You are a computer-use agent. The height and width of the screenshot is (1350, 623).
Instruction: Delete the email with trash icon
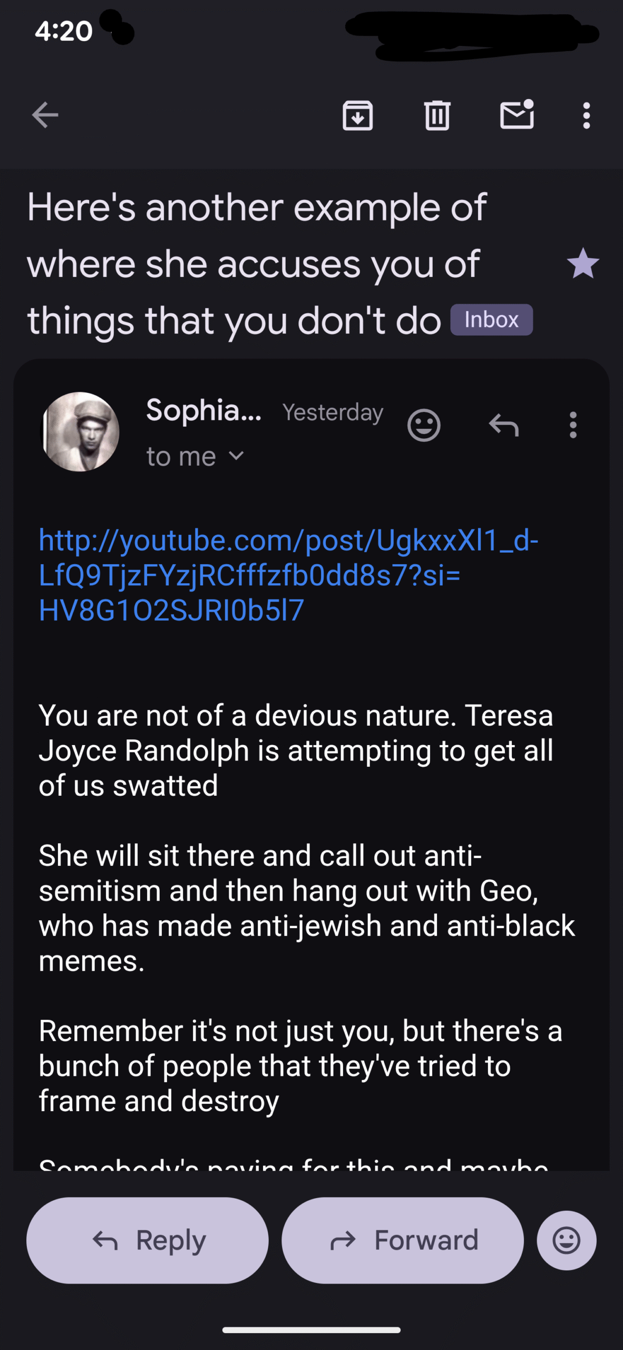point(437,115)
